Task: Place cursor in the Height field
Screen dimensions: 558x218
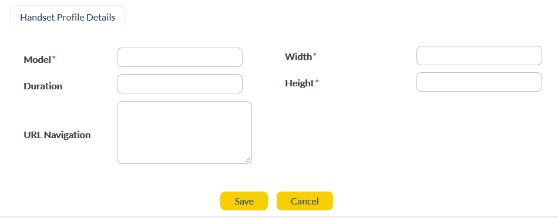Action: pyautogui.click(x=479, y=82)
